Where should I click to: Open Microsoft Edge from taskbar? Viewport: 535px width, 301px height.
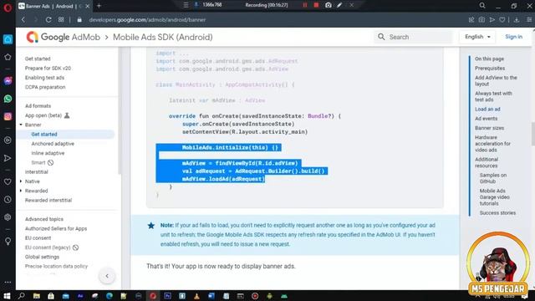[x=110, y=296]
